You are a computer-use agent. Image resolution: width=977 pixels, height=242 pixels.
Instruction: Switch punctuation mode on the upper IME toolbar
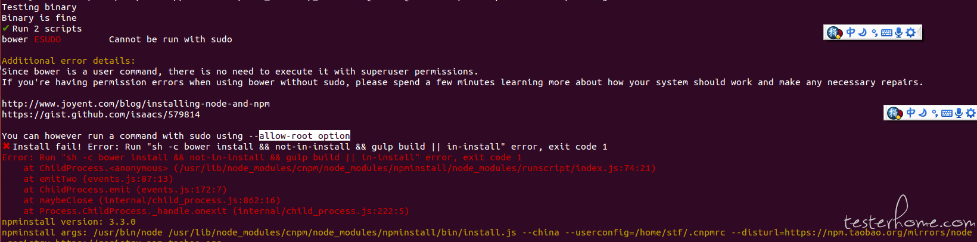(x=875, y=33)
